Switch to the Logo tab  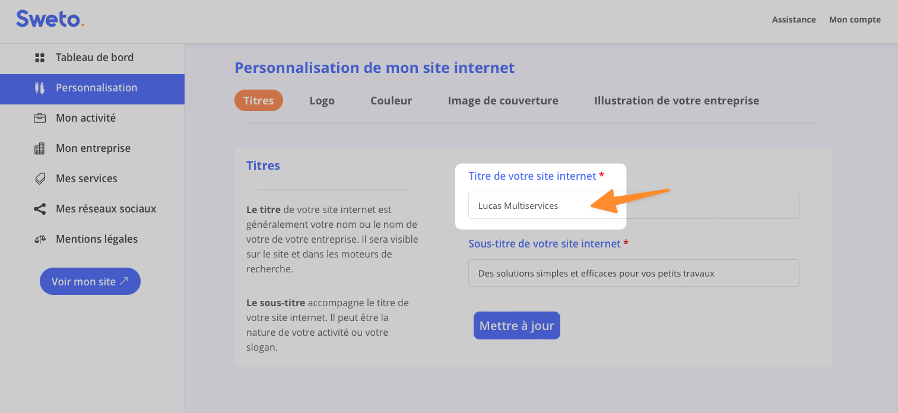point(322,101)
